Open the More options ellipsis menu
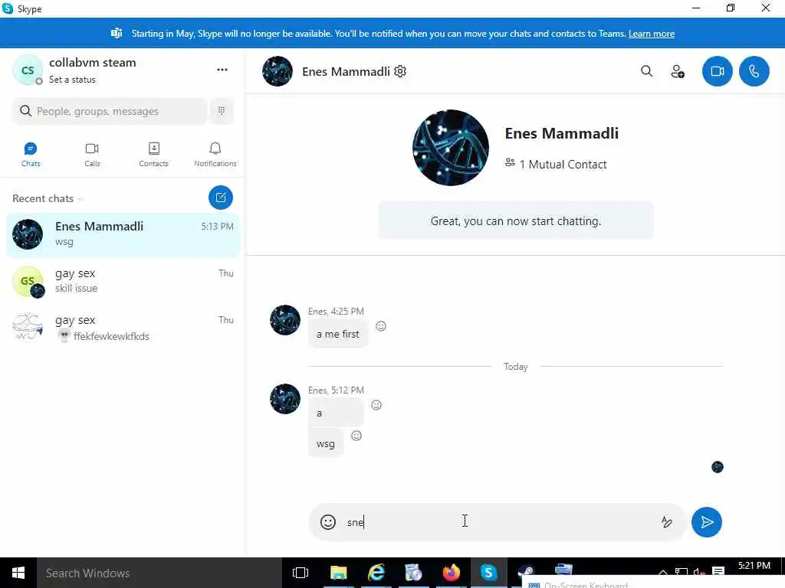 [x=222, y=70]
